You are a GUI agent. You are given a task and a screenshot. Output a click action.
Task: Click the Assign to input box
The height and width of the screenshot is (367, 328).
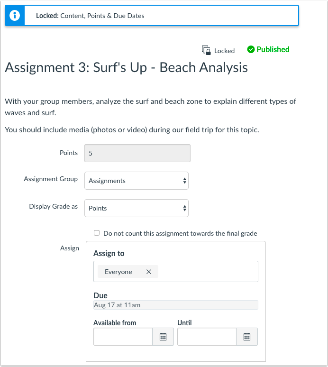(176, 272)
